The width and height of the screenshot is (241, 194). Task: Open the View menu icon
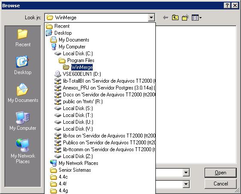196,18
